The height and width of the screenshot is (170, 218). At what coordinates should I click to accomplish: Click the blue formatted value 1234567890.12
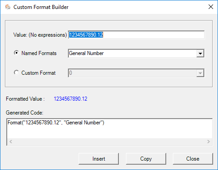[71, 99]
